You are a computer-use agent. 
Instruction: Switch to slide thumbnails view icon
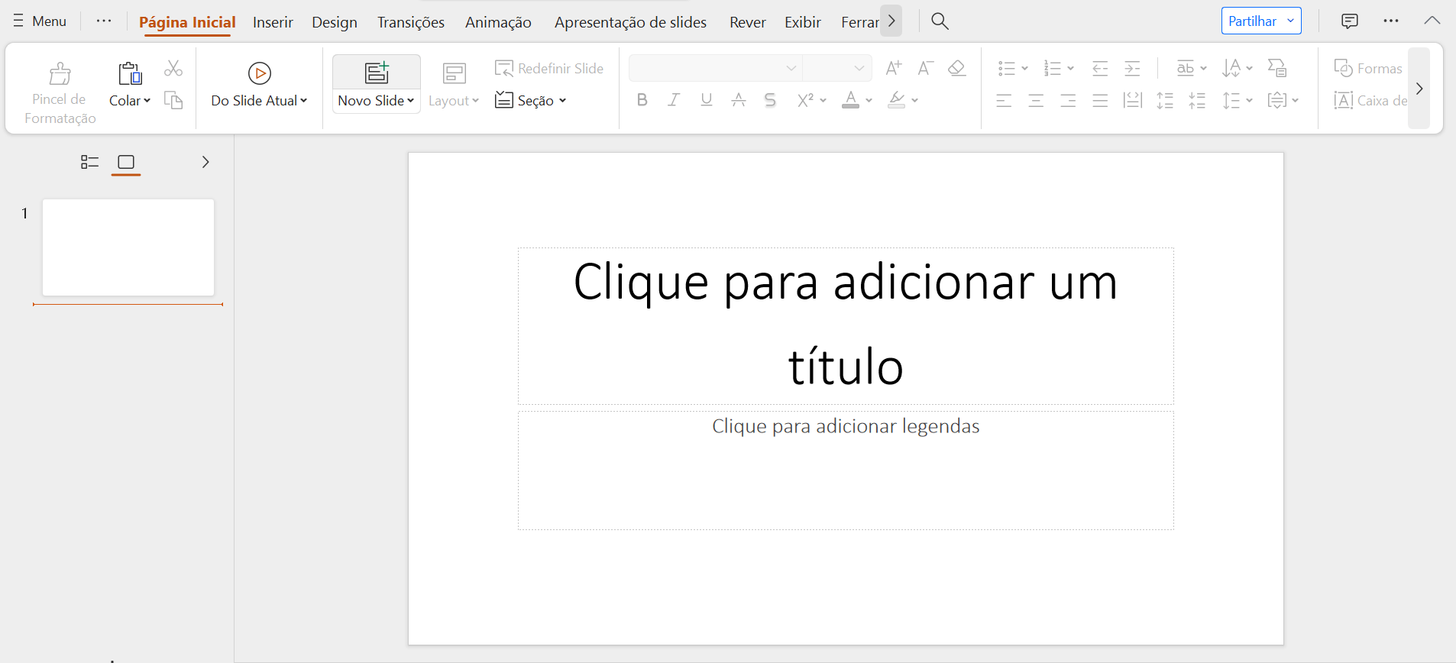coord(126,162)
